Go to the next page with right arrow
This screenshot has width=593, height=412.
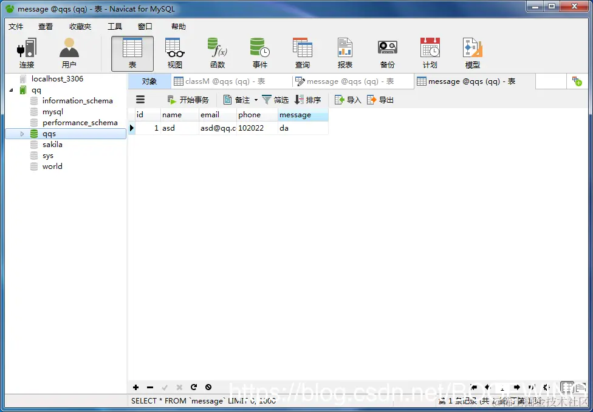tap(517, 387)
